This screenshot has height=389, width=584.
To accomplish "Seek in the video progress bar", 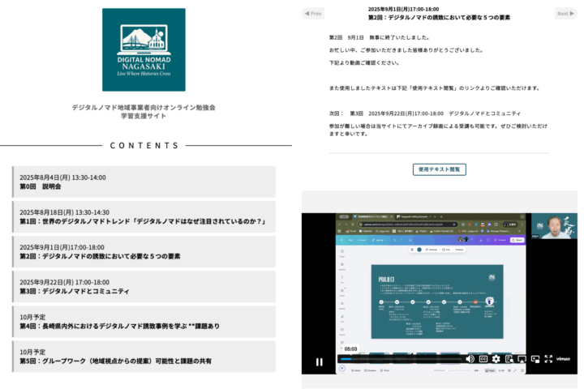I will tap(397, 359).
